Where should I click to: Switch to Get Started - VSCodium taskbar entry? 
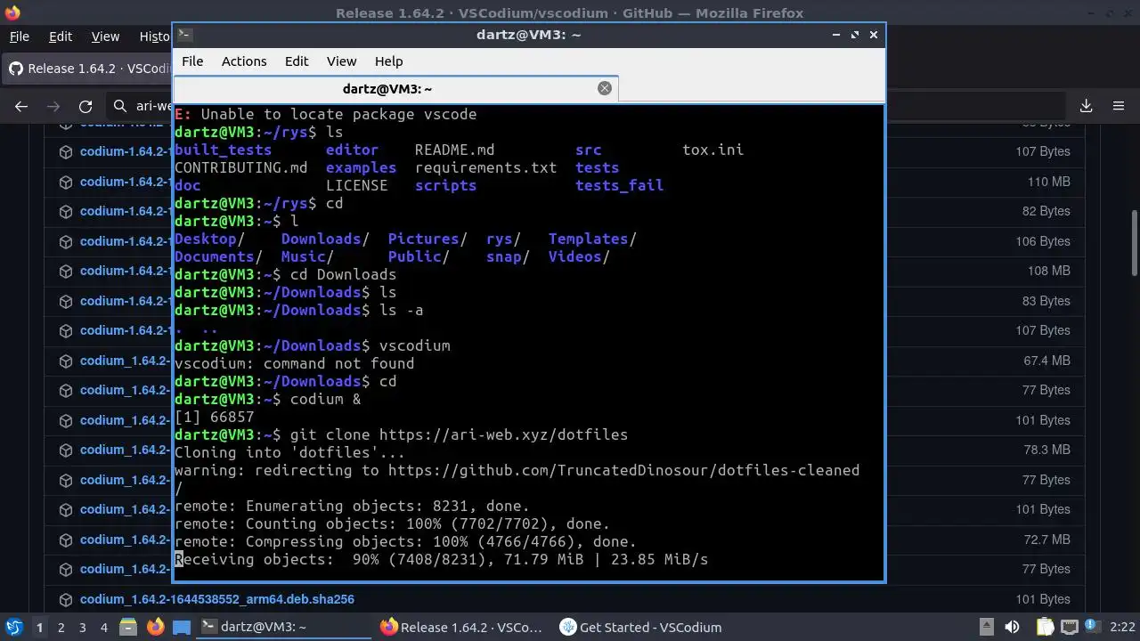(641, 627)
